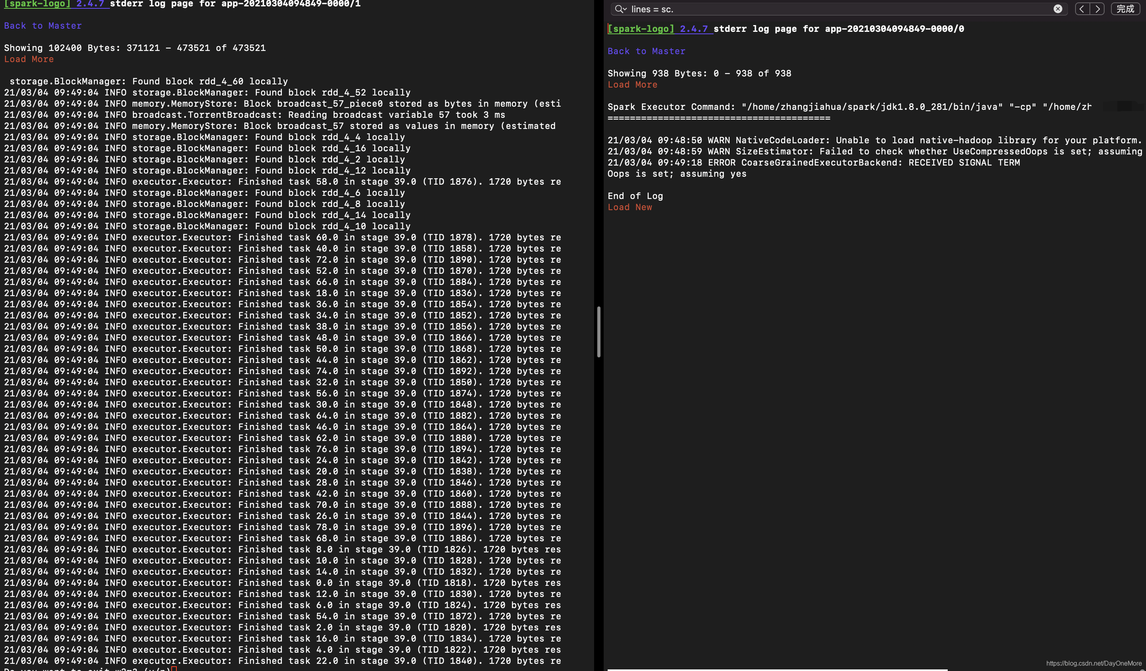
Task: Click the left pane vertical scrollbar thumb
Action: [x=598, y=332]
